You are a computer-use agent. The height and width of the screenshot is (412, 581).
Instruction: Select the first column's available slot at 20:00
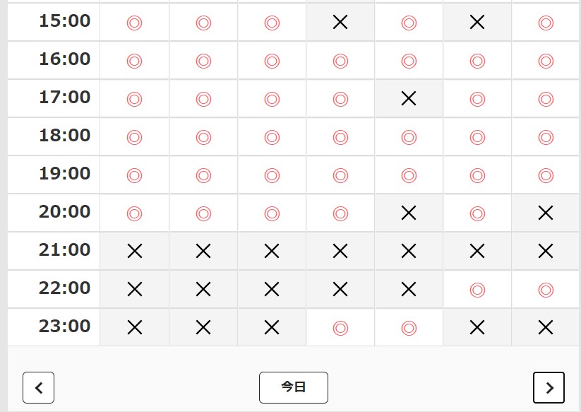[x=134, y=213]
